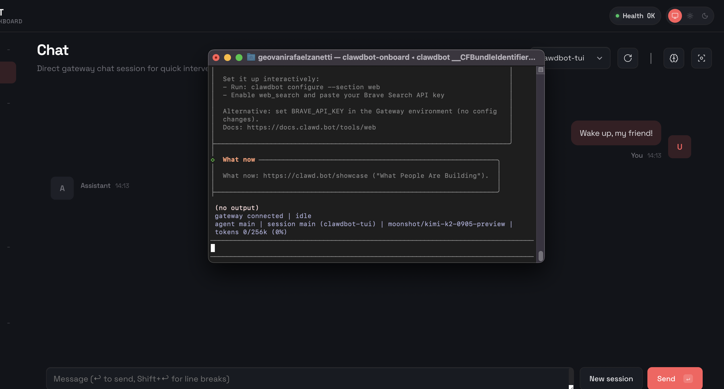This screenshot has height=389, width=724.
Task: Click the terminal input prompt line
Action: pos(372,248)
